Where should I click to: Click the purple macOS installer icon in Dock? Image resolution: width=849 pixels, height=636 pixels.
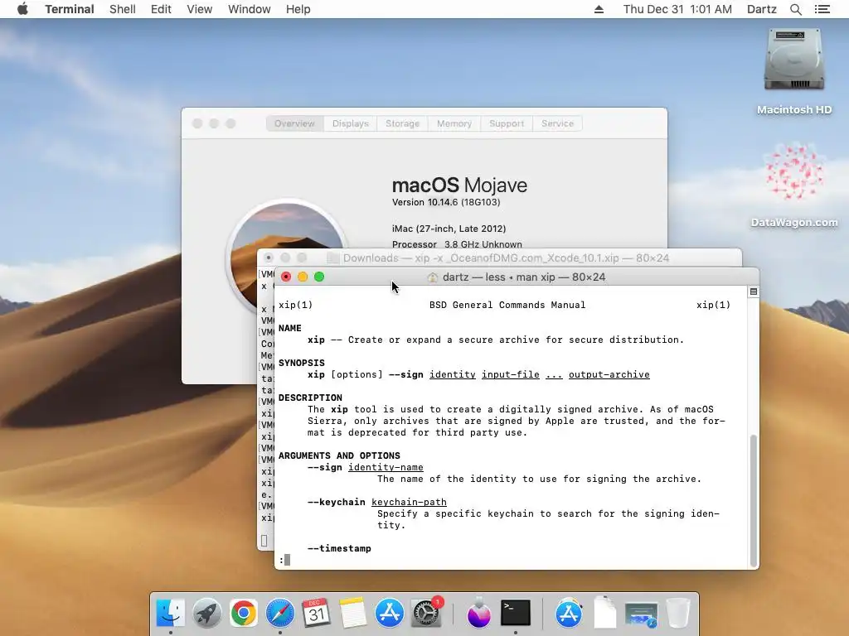coord(478,613)
